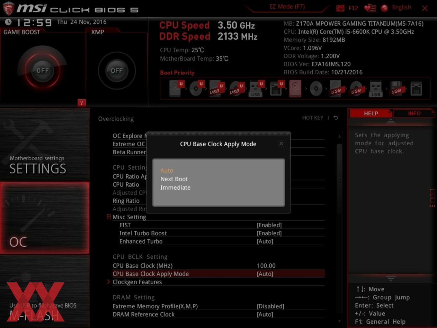Switch to the HELP tab
The width and height of the screenshot is (437, 328).
click(371, 113)
